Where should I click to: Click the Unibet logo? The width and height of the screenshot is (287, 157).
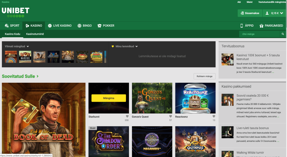tap(15, 12)
